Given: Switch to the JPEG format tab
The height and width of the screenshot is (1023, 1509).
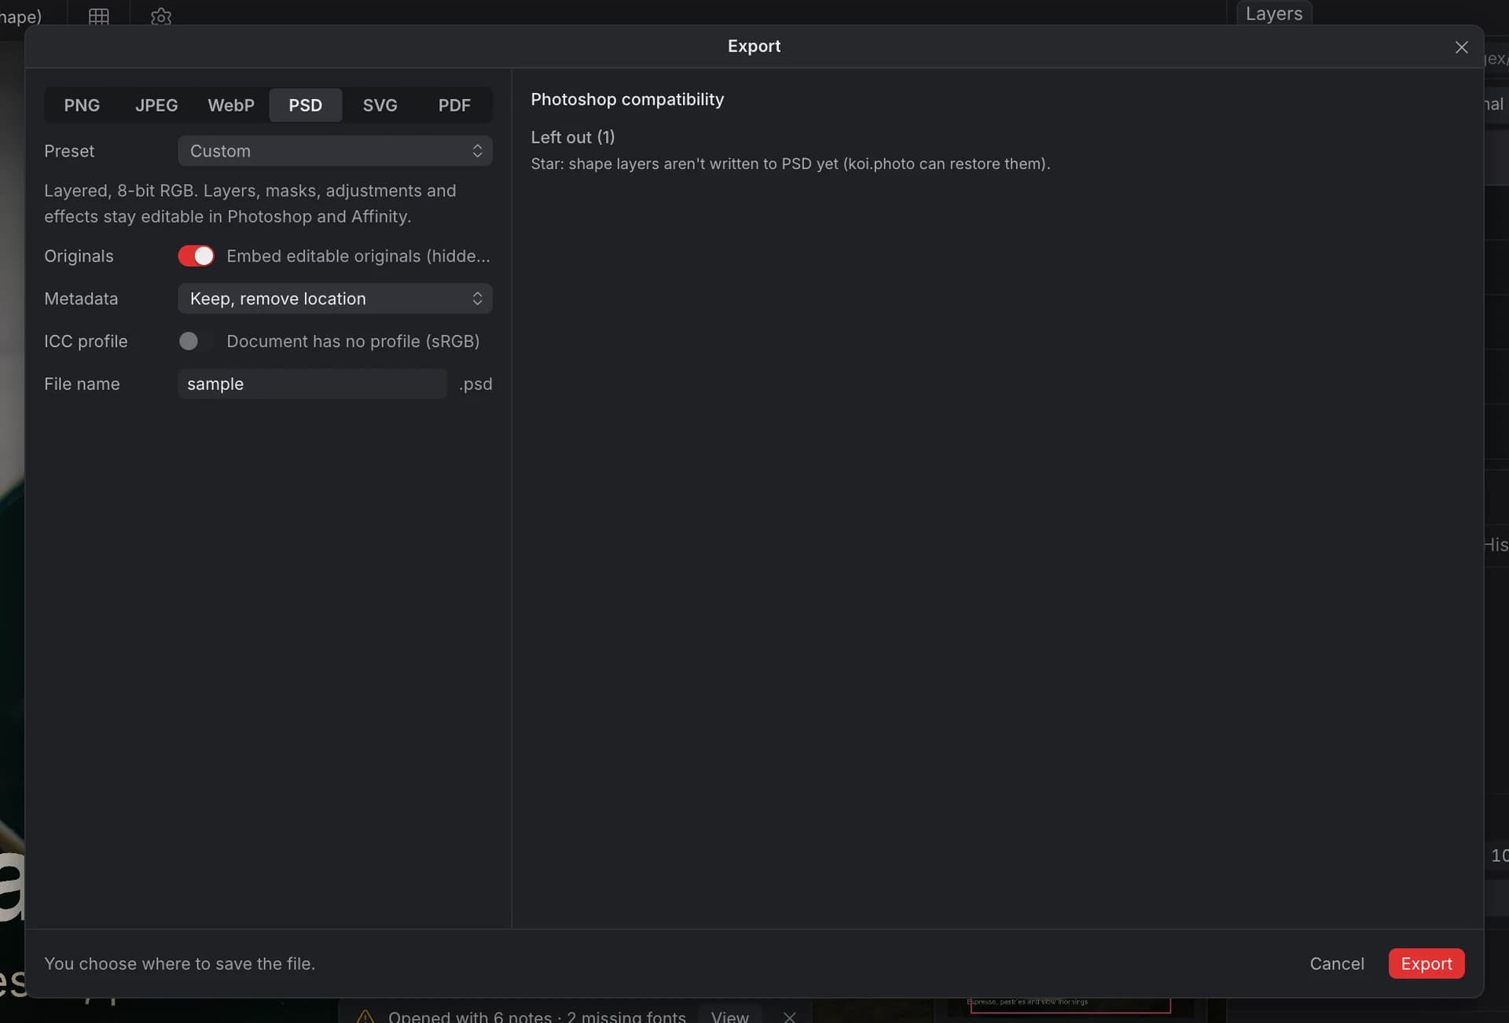Looking at the screenshot, I should click(156, 105).
